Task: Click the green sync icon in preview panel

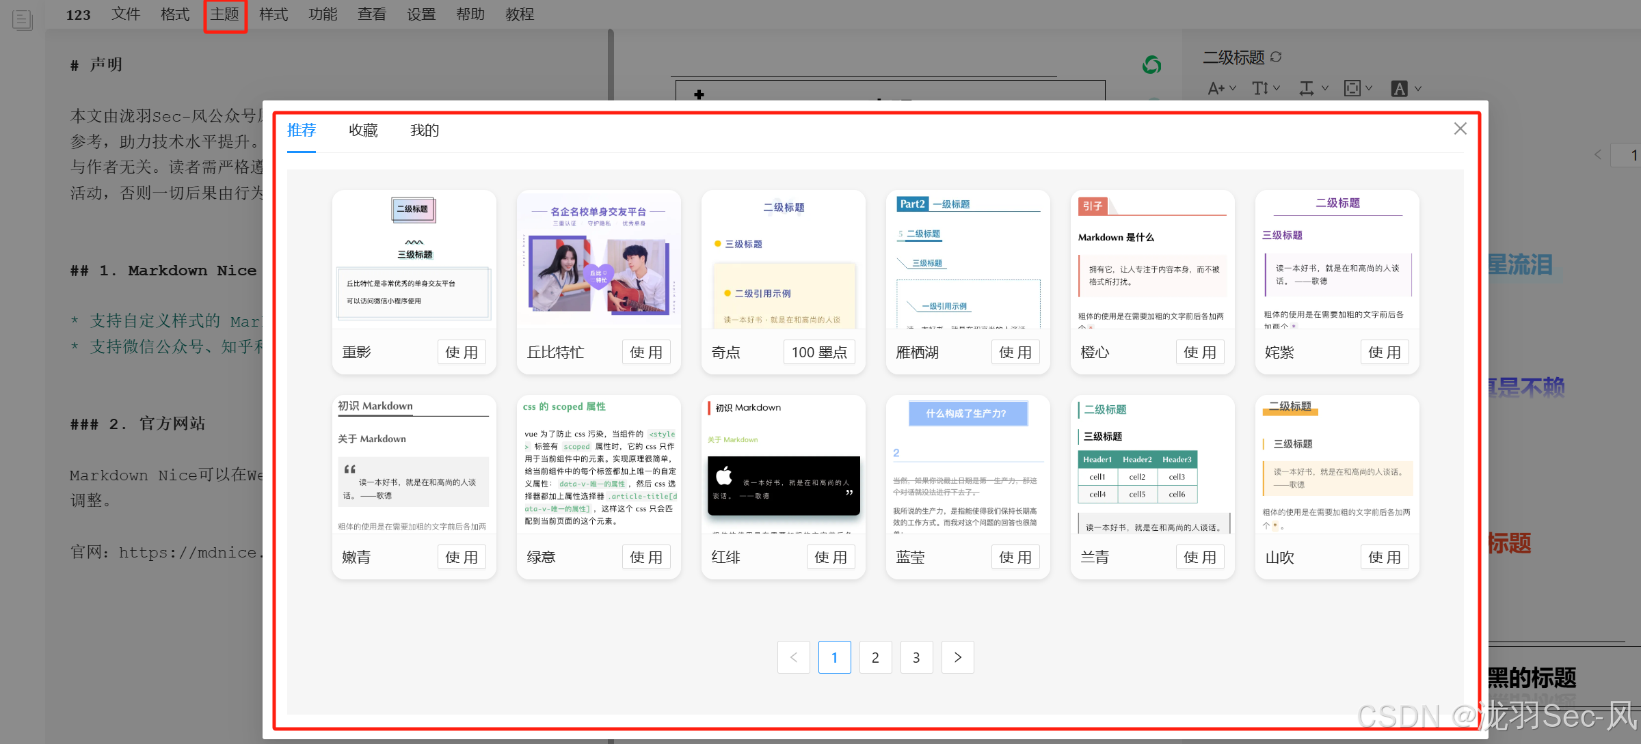Action: pos(1151,64)
